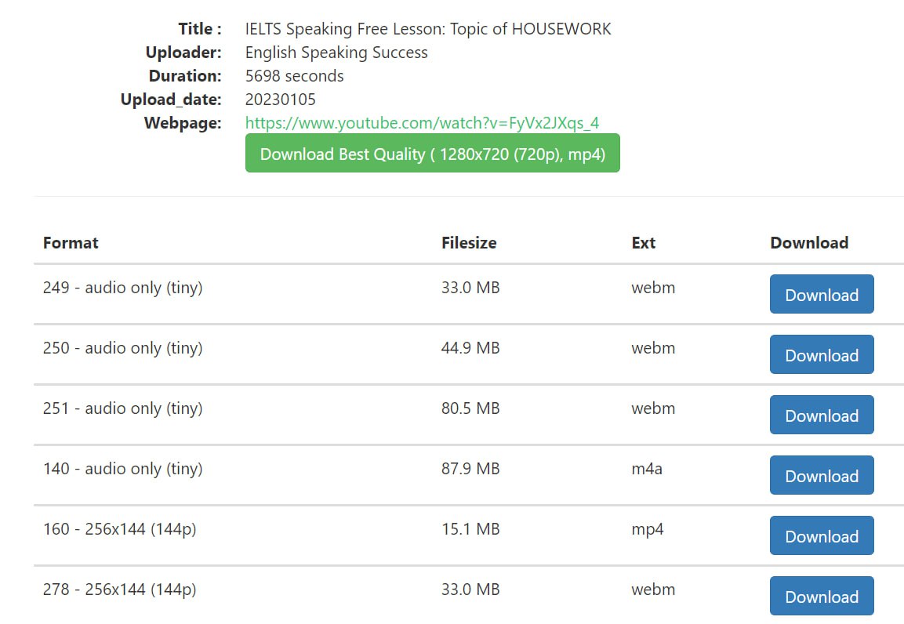
Task: Download format 160 256x144 mp4
Action: tap(822, 536)
